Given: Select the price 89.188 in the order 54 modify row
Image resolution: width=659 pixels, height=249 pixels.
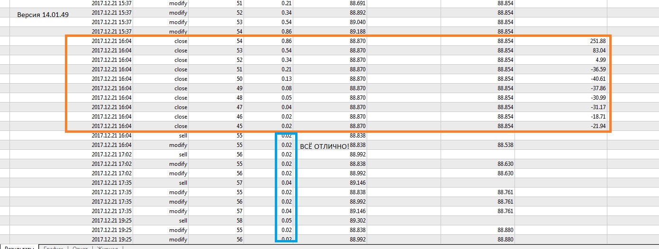Looking at the screenshot, I should pyautogui.click(x=357, y=32).
